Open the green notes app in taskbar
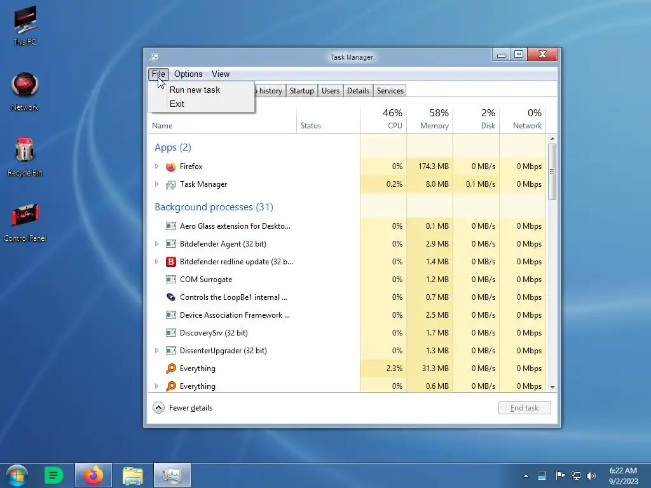The image size is (651, 488). (x=53, y=475)
